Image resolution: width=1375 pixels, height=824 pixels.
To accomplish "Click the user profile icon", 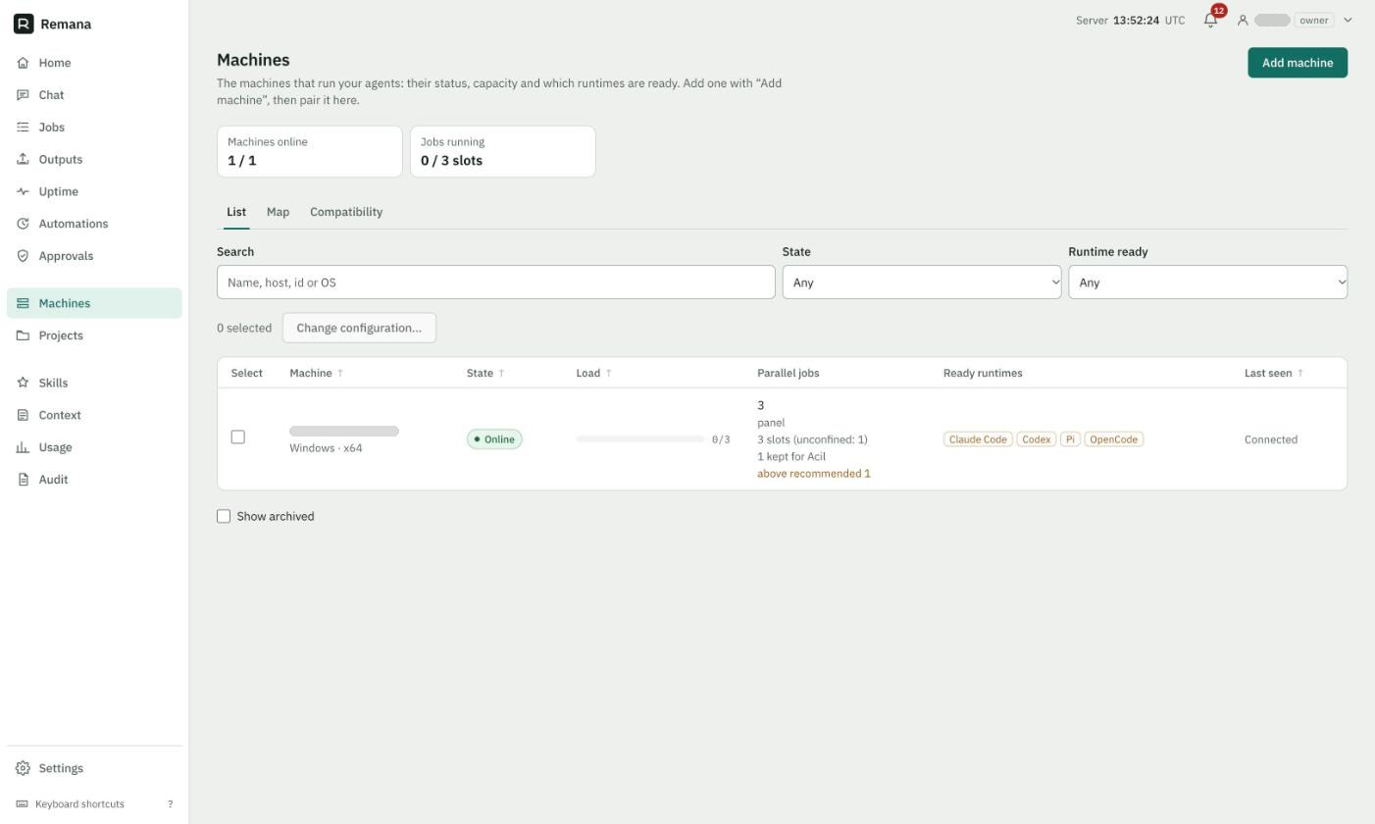I will pyautogui.click(x=1243, y=20).
